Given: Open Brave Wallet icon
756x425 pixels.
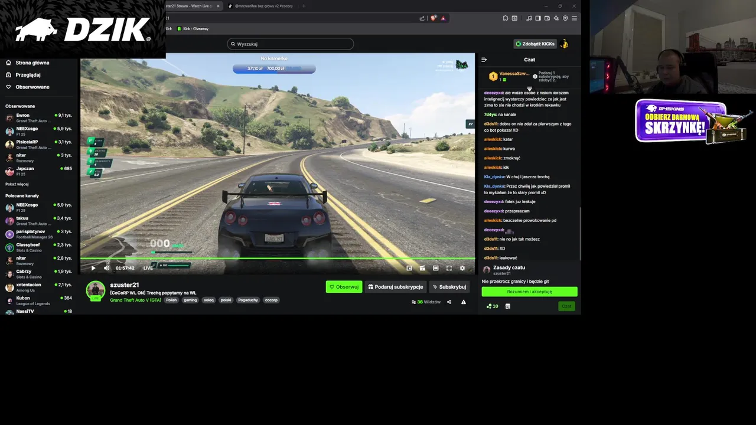Looking at the screenshot, I should point(547,18).
